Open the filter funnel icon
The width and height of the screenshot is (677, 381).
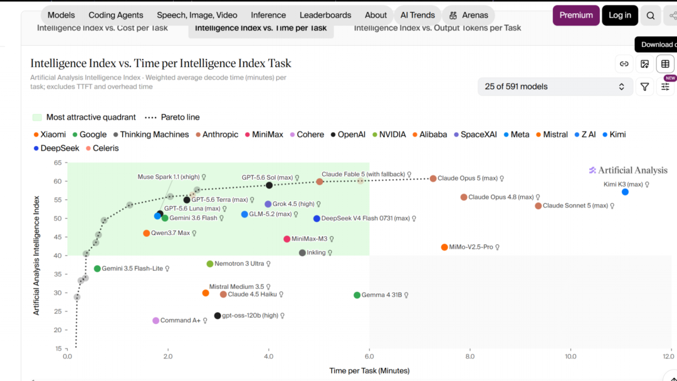click(644, 86)
